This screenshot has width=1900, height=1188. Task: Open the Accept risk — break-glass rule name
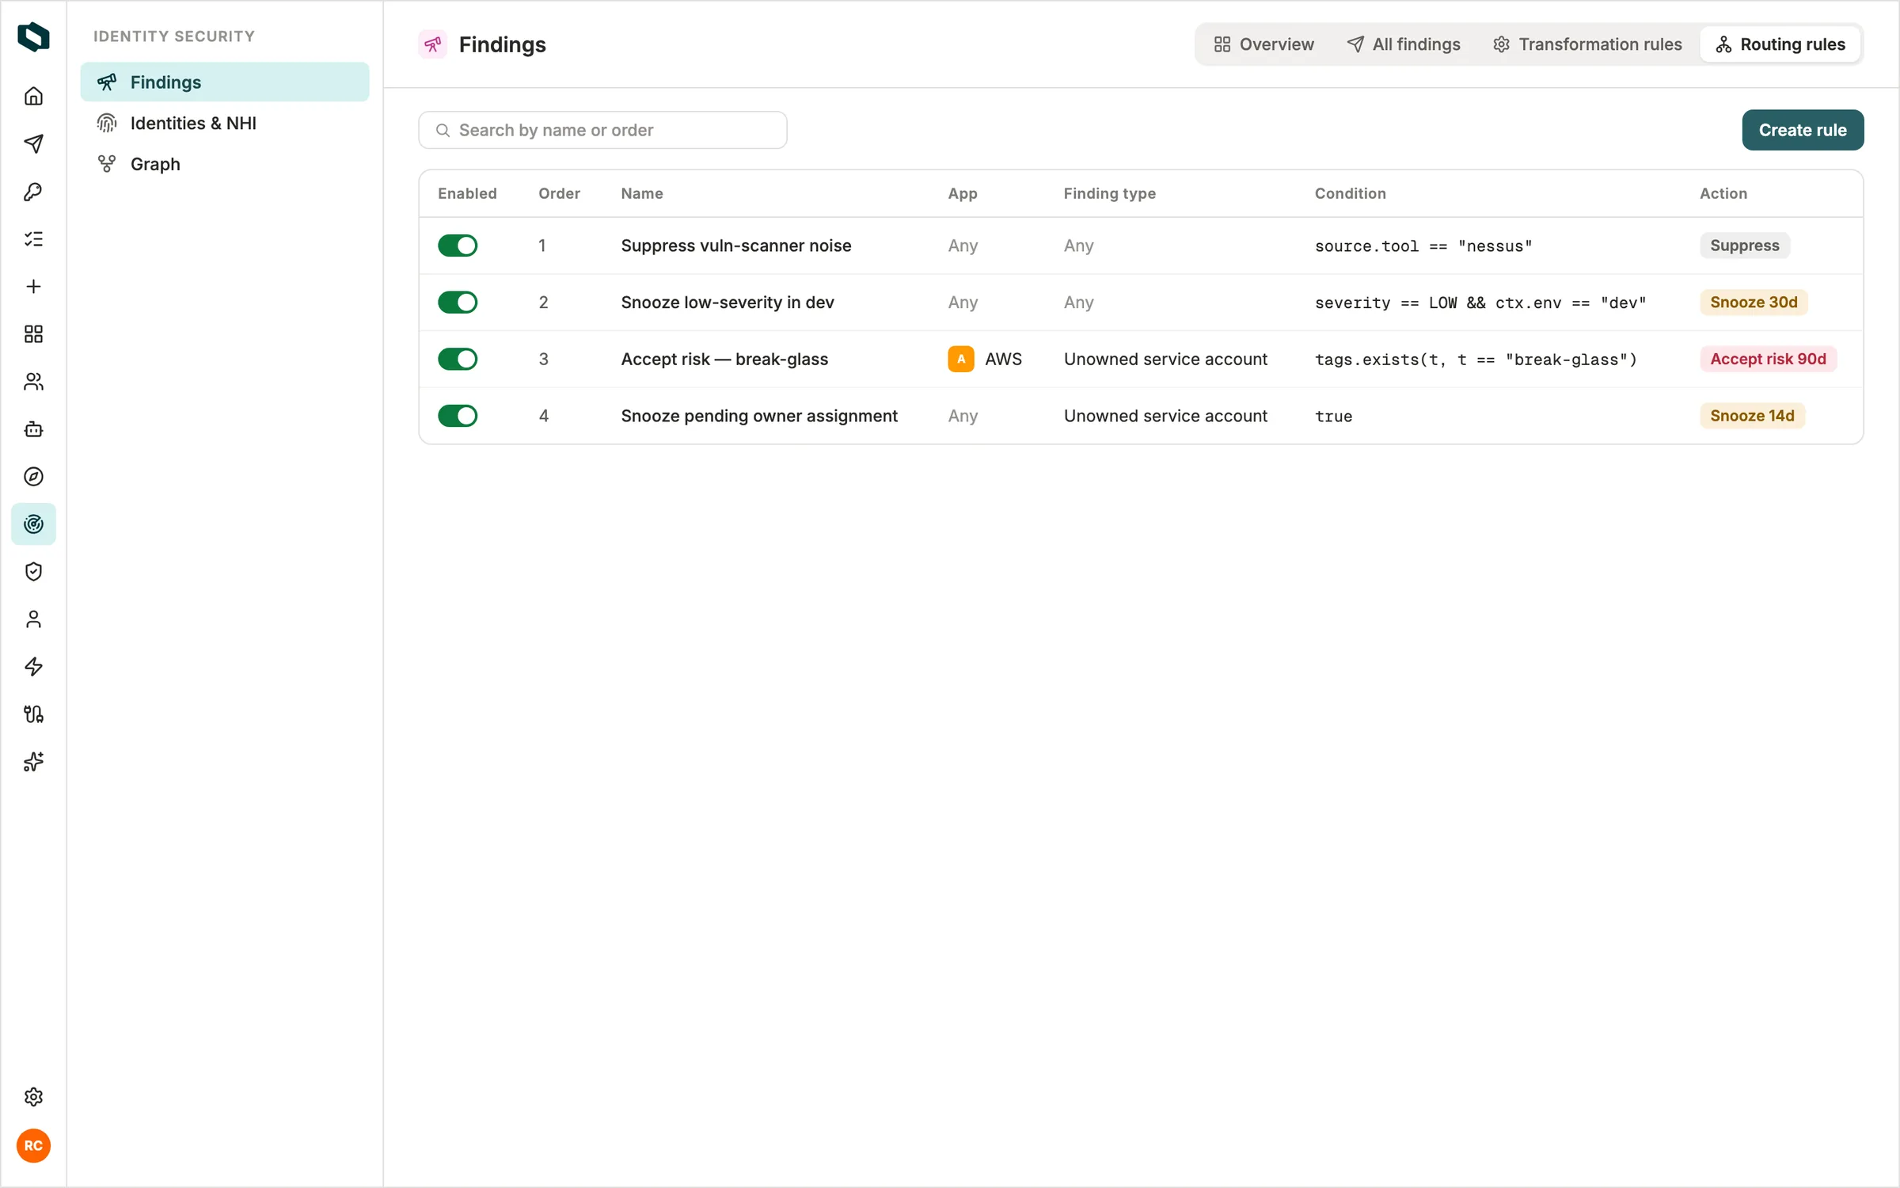724,360
